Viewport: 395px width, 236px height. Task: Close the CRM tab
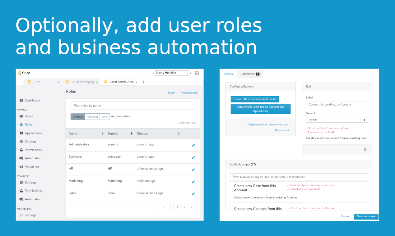pos(58,82)
